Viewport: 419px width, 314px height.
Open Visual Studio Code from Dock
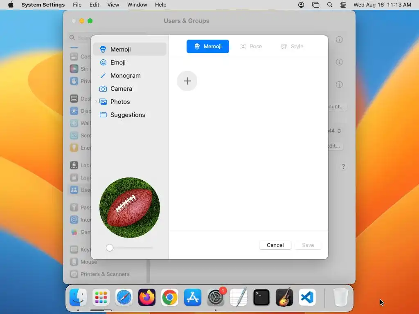(x=307, y=297)
